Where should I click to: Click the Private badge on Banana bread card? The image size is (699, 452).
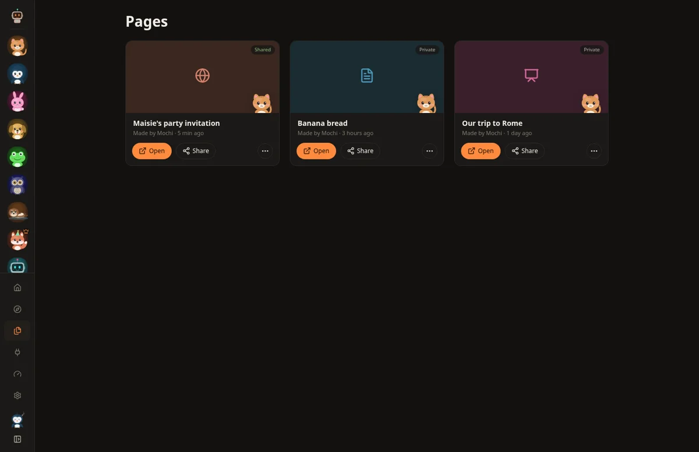pos(427,50)
